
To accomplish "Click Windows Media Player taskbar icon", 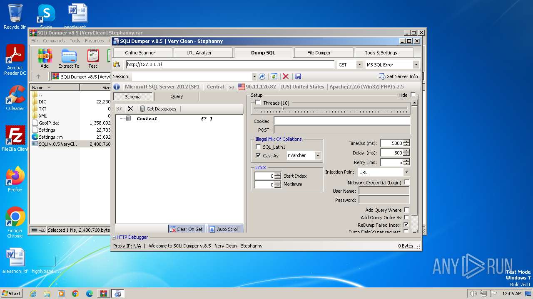I will tap(61, 294).
